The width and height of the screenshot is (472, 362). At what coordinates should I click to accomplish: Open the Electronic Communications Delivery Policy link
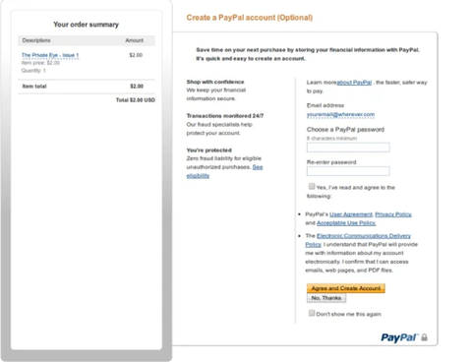tap(364, 236)
